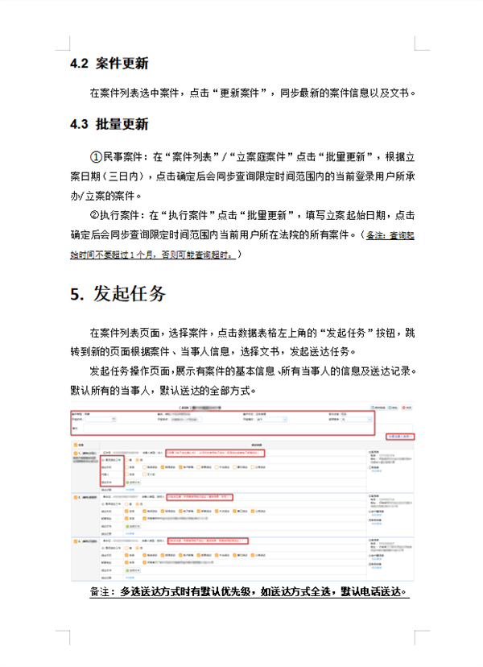Toggle checkbox beside the first party row
The height and width of the screenshot is (667, 483).
[75, 454]
